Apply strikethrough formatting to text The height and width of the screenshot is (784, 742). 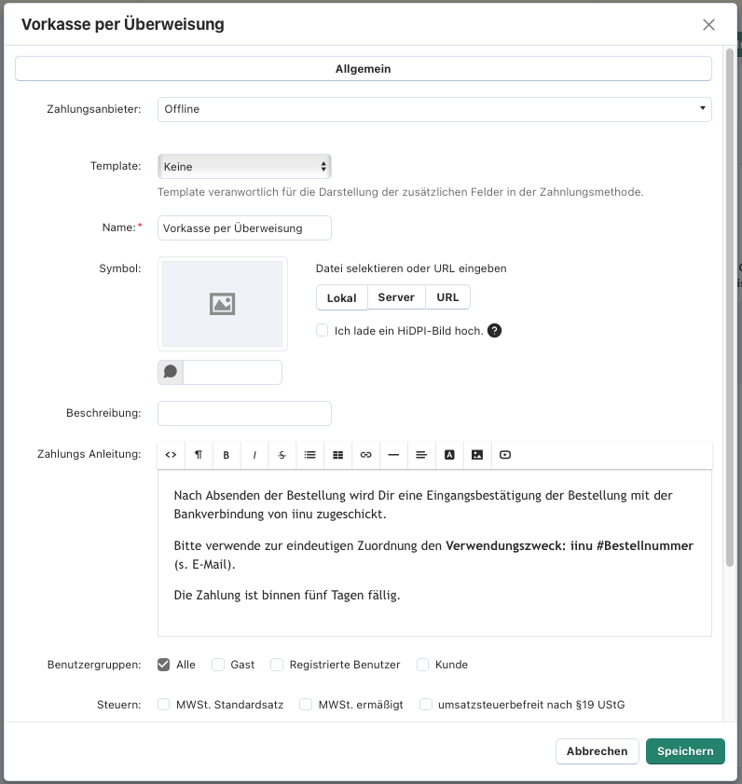point(282,455)
